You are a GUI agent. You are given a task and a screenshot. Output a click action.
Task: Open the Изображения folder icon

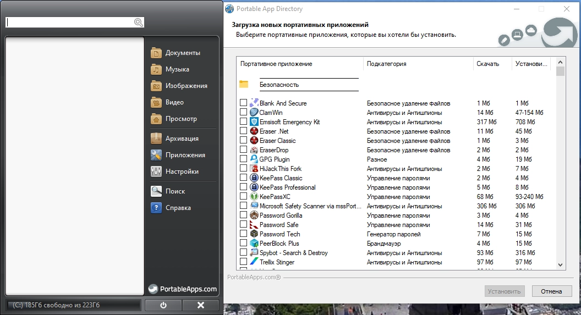[x=156, y=86]
